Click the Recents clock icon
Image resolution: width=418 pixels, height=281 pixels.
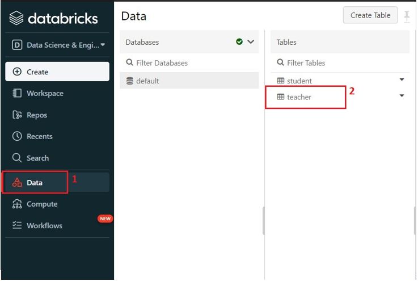(17, 136)
